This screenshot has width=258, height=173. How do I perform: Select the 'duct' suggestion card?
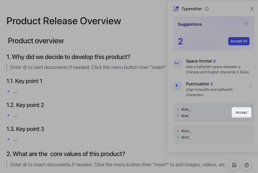click(x=213, y=134)
